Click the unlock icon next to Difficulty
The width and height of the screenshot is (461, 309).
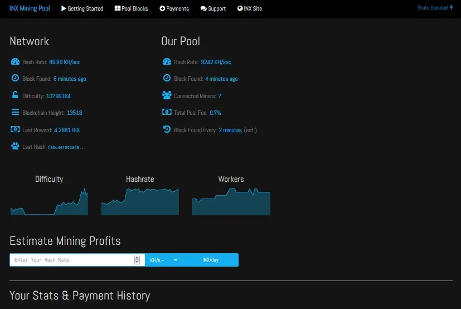[x=15, y=95]
